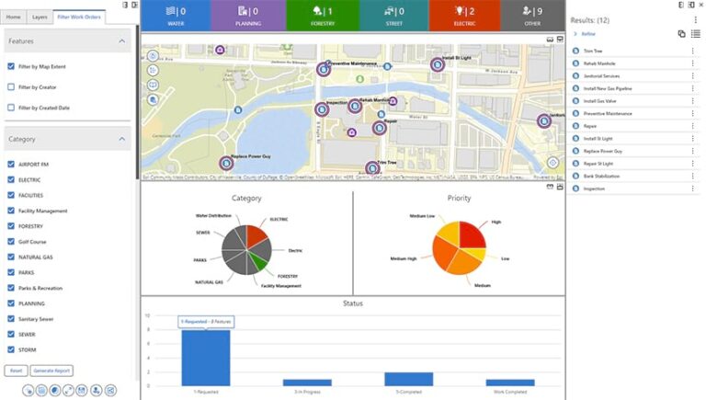Click the Reset button
Viewport: 706px width, 400px height.
16,371
